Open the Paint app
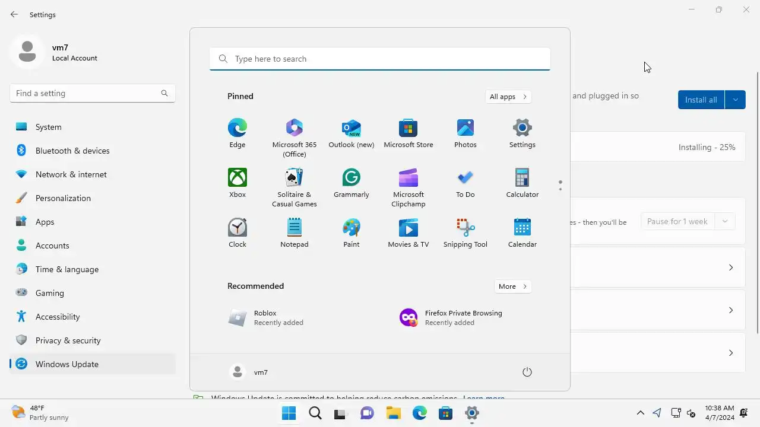Image resolution: width=760 pixels, height=427 pixels. point(351,234)
